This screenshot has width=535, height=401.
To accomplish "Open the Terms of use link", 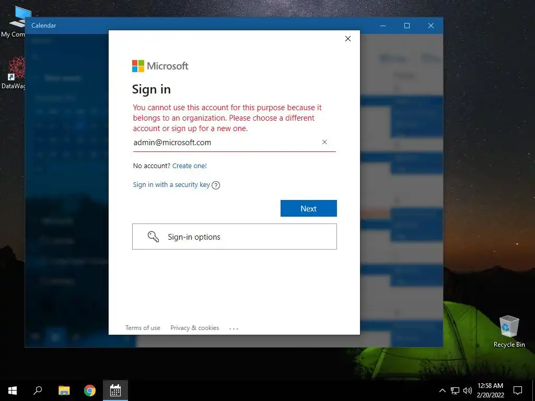I will click(x=143, y=328).
